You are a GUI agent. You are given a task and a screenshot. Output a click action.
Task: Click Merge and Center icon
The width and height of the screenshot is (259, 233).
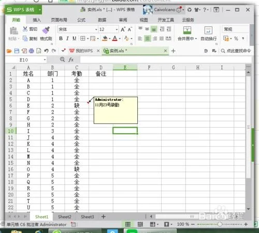coord(187,30)
